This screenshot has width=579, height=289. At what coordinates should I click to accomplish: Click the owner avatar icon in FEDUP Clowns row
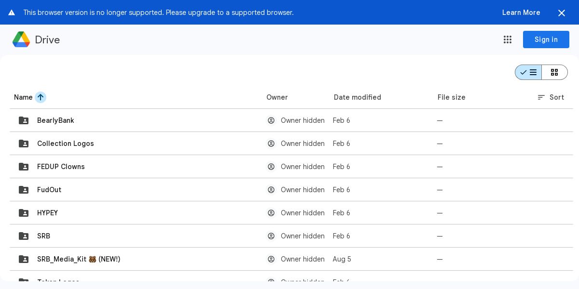point(271,167)
